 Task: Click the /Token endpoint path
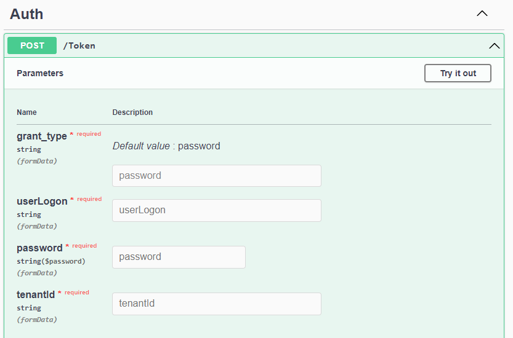click(x=79, y=45)
